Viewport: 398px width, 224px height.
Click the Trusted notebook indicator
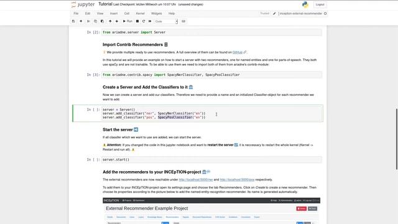click(x=264, y=14)
